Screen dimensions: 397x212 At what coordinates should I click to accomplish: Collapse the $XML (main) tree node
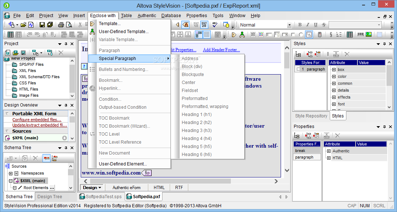pyautogui.click(x=11, y=181)
